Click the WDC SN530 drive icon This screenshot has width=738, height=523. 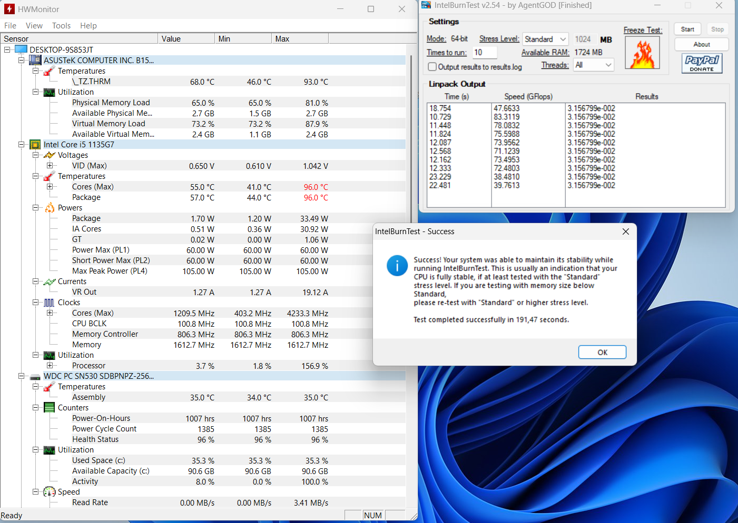tap(35, 376)
